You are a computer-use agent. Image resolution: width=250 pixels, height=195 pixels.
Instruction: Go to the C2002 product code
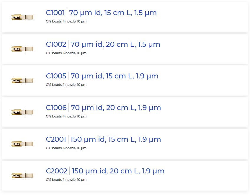[57, 171]
